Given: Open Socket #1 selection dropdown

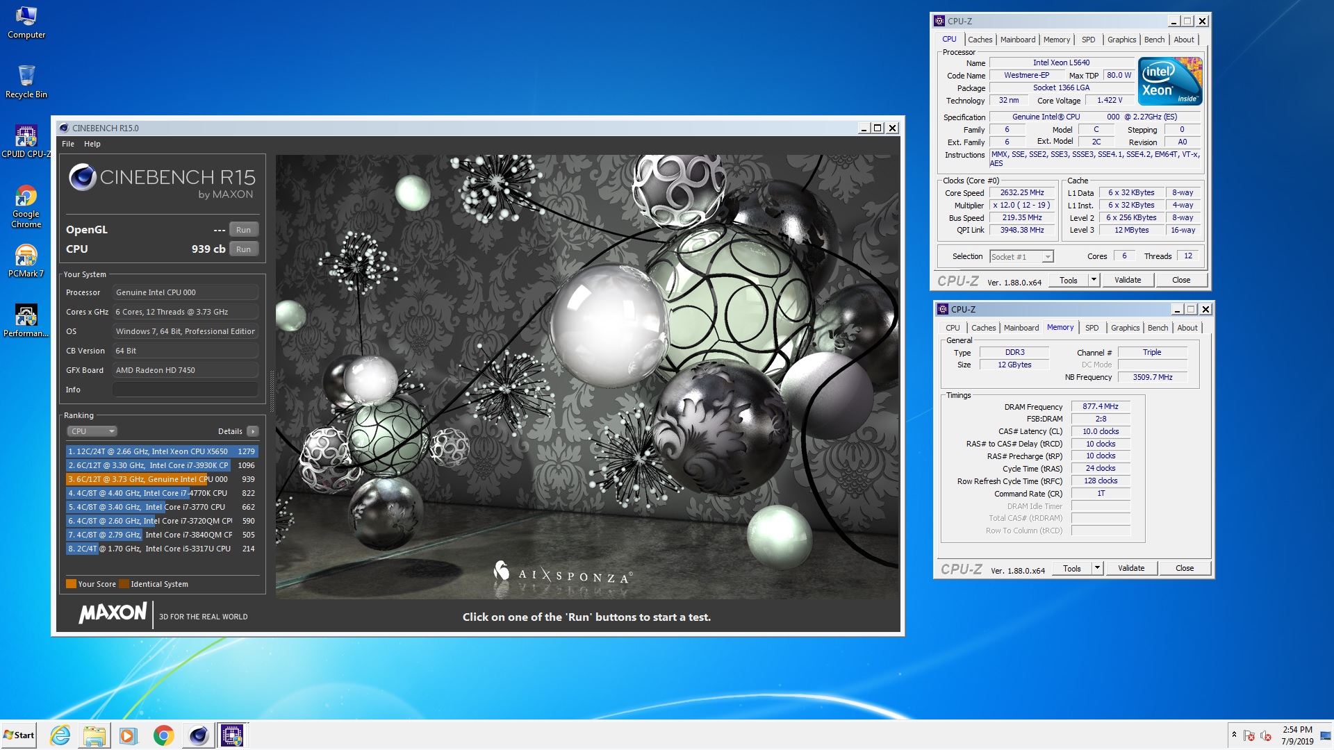Looking at the screenshot, I should (1021, 257).
